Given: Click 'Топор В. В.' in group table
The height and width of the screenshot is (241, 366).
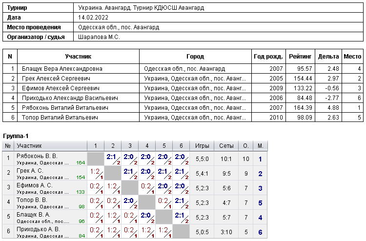Looking at the screenshot, I should coord(32,200).
